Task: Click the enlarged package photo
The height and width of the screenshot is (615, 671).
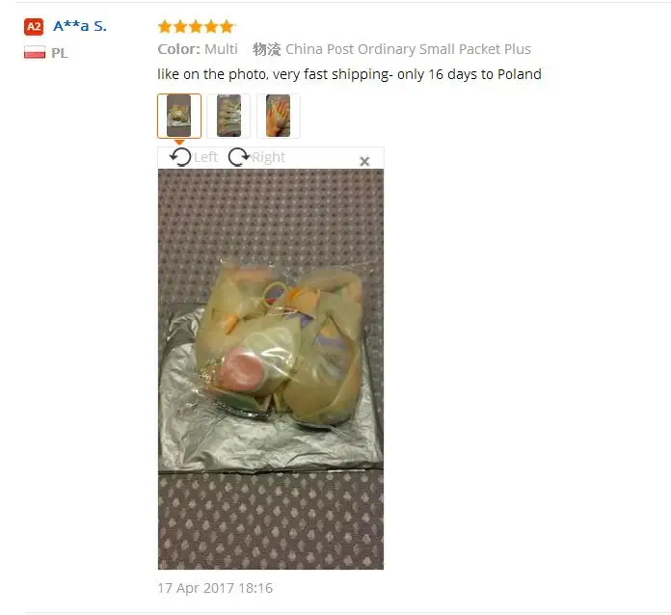Action: point(271,369)
